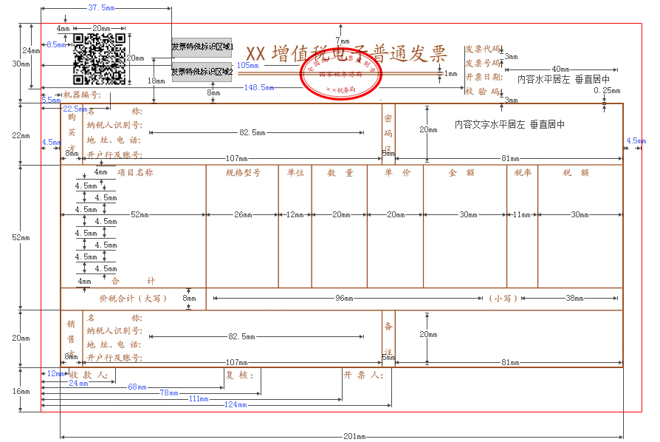660x442 pixels.
Task: Click the 26mm column width label
Action: pyautogui.click(x=243, y=214)
